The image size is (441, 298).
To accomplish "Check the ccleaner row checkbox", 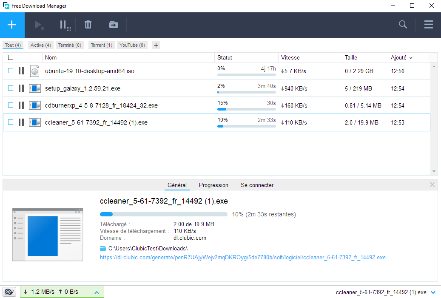I will point(11,122).
